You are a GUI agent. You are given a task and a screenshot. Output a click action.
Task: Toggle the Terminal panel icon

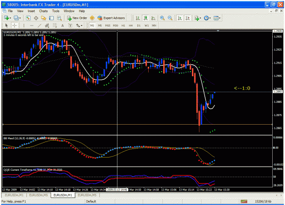[x=52, y=18]
